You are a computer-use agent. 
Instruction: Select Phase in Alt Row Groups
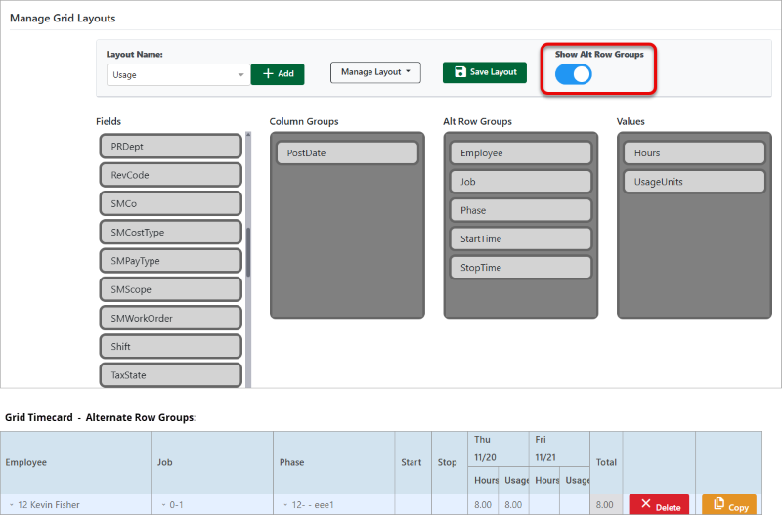(x=521, y=210)
